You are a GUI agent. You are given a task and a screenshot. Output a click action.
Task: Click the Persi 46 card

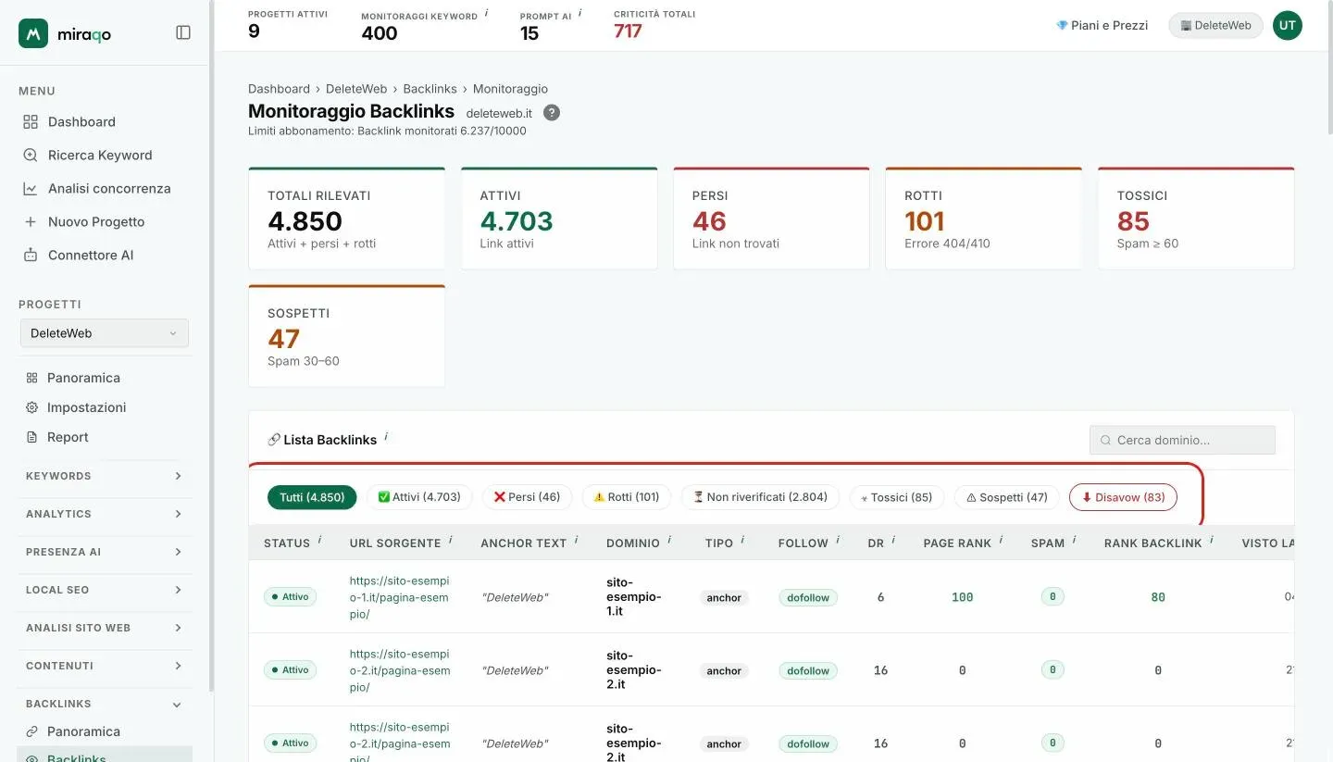[x=771, y=219]
